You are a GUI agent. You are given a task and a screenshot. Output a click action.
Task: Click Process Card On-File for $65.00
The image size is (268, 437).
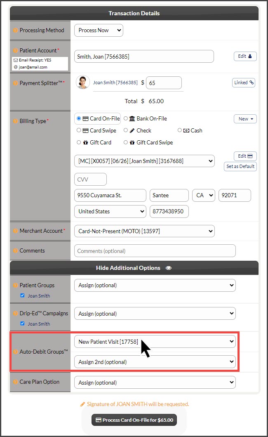coord(134,420)
